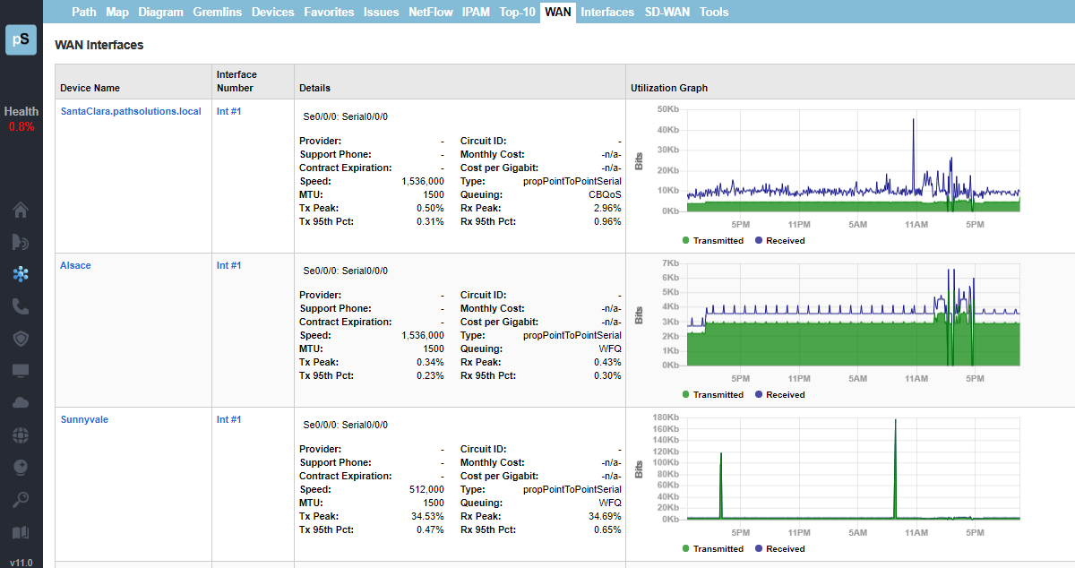The height and width of the screenshot is (568, 1075).
Task: Open the cloud icon in sidebar
Action: coord(21,403)
